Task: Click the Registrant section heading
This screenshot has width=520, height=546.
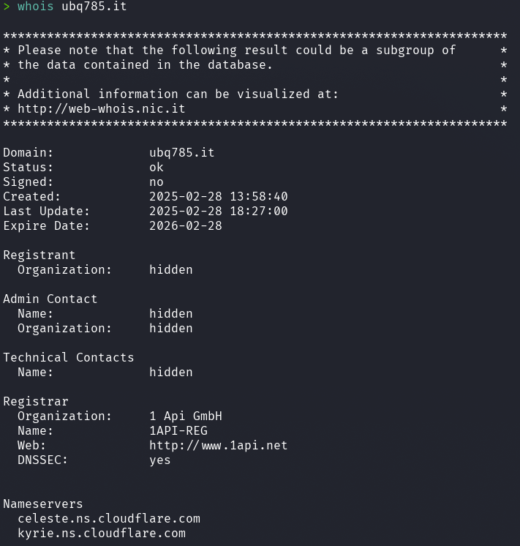Action: [x=39, y=255]
